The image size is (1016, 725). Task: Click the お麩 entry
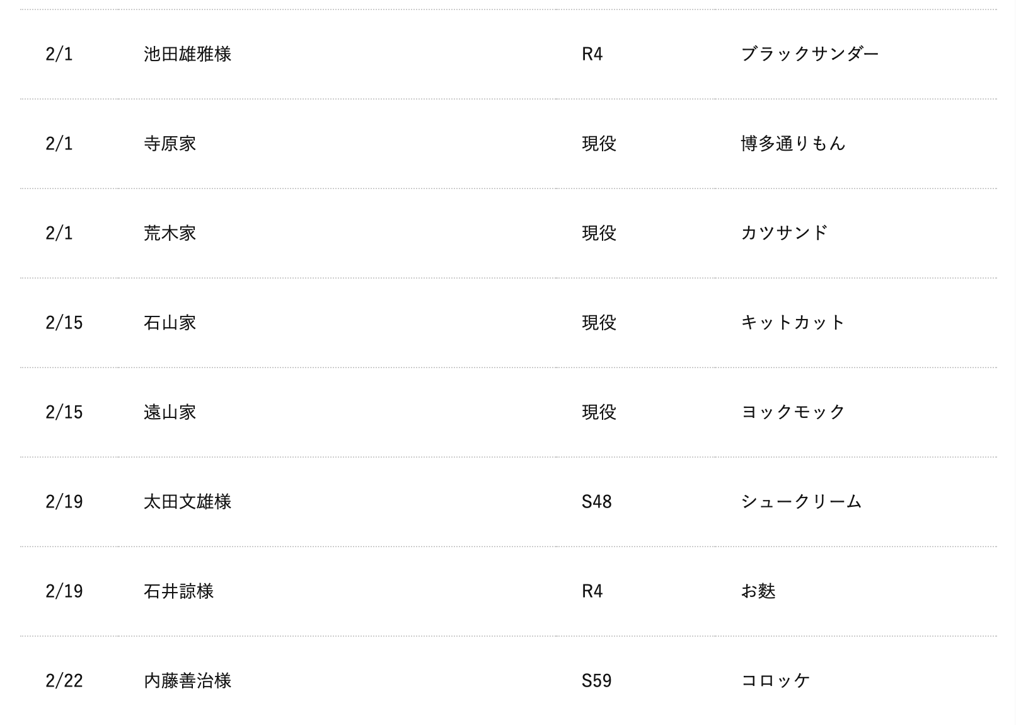(x=758, y=591)
